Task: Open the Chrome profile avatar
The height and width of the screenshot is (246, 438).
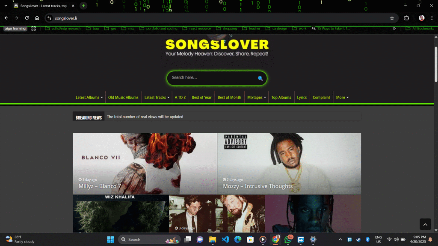Action: click(421, 18)
